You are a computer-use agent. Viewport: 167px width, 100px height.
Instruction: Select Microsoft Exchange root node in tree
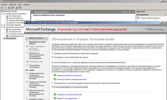[x=10, y=11]
